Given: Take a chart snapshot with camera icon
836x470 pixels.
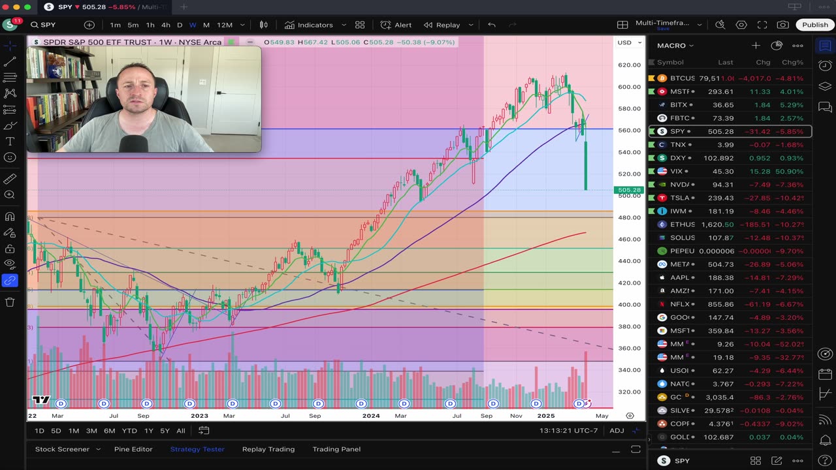Looking at the screenshot, I should [x=783, y=25].
